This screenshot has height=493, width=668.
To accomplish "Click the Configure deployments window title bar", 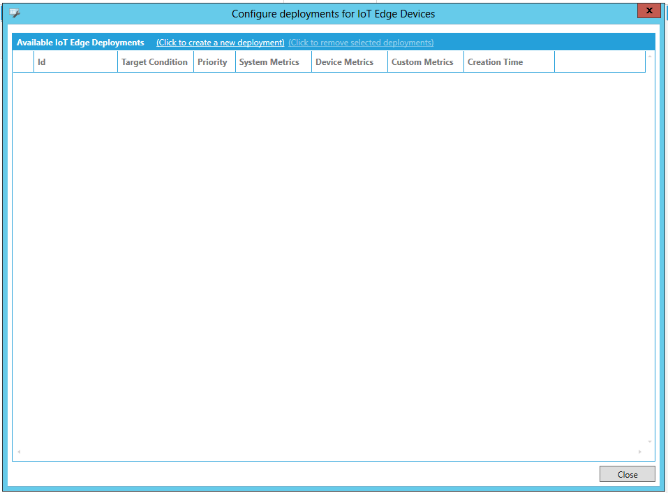I will tap(333, 13).
